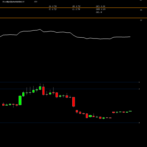Click the "11" upper axis label
This screenshot has width=147, height=147.
pos(141,20)
